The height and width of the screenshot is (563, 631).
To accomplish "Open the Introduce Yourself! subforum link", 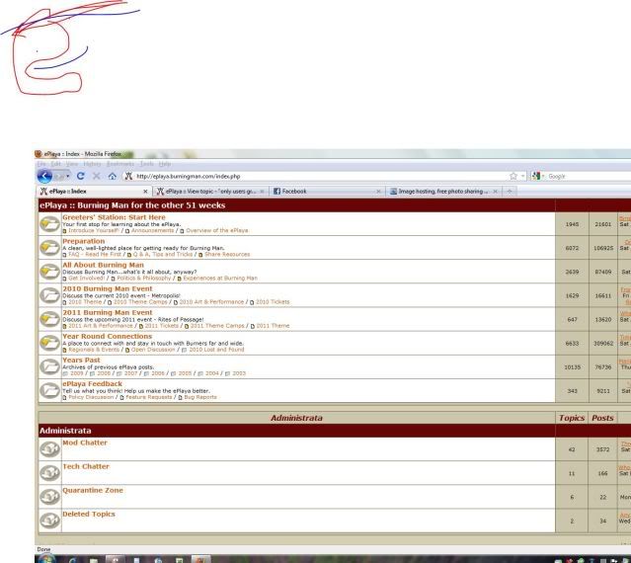I will pos(94,230).
